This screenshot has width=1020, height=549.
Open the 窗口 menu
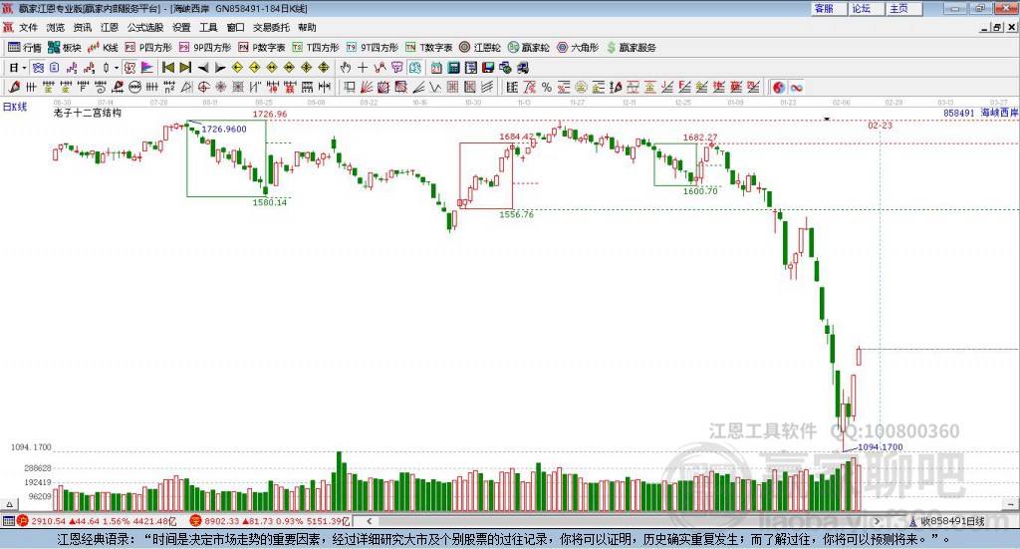click(235, 27)
